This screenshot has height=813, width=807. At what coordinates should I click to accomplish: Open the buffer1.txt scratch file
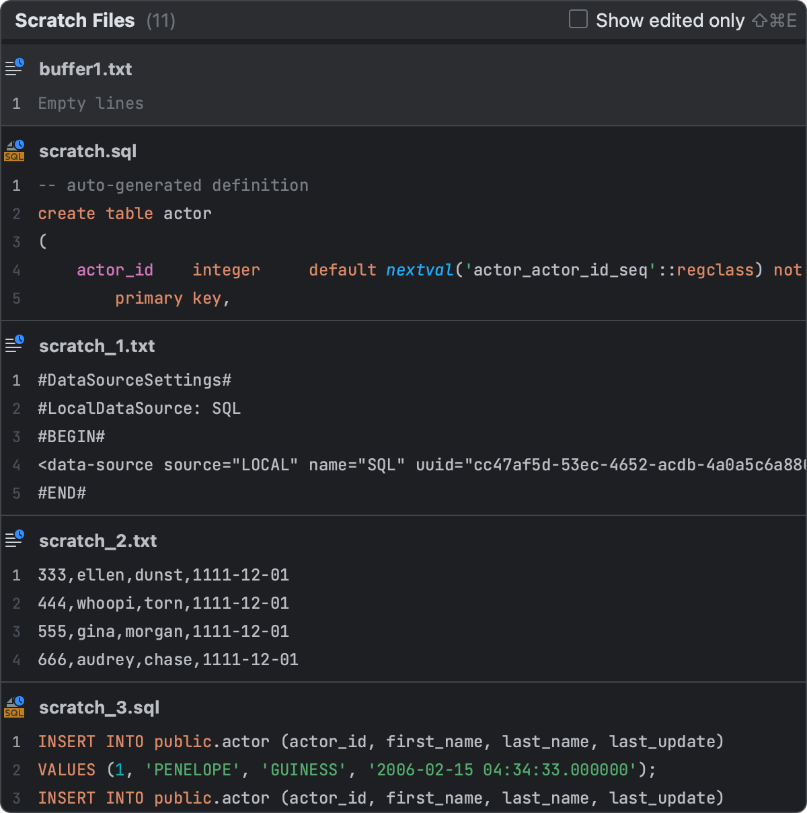(x=85, y=69)
